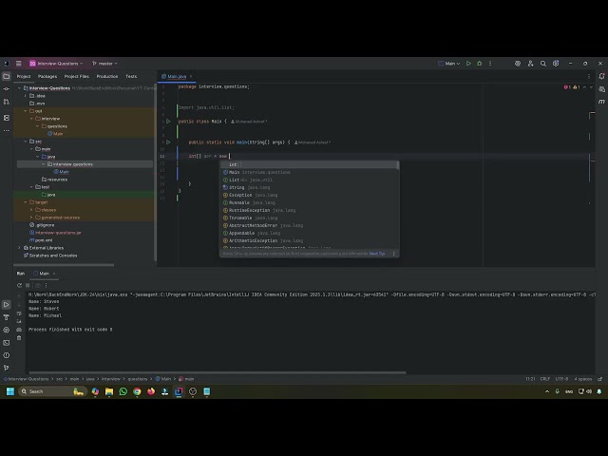The image size is (608, 456).
Task: Open the main hamburger menu
Action: pos(18,64)
